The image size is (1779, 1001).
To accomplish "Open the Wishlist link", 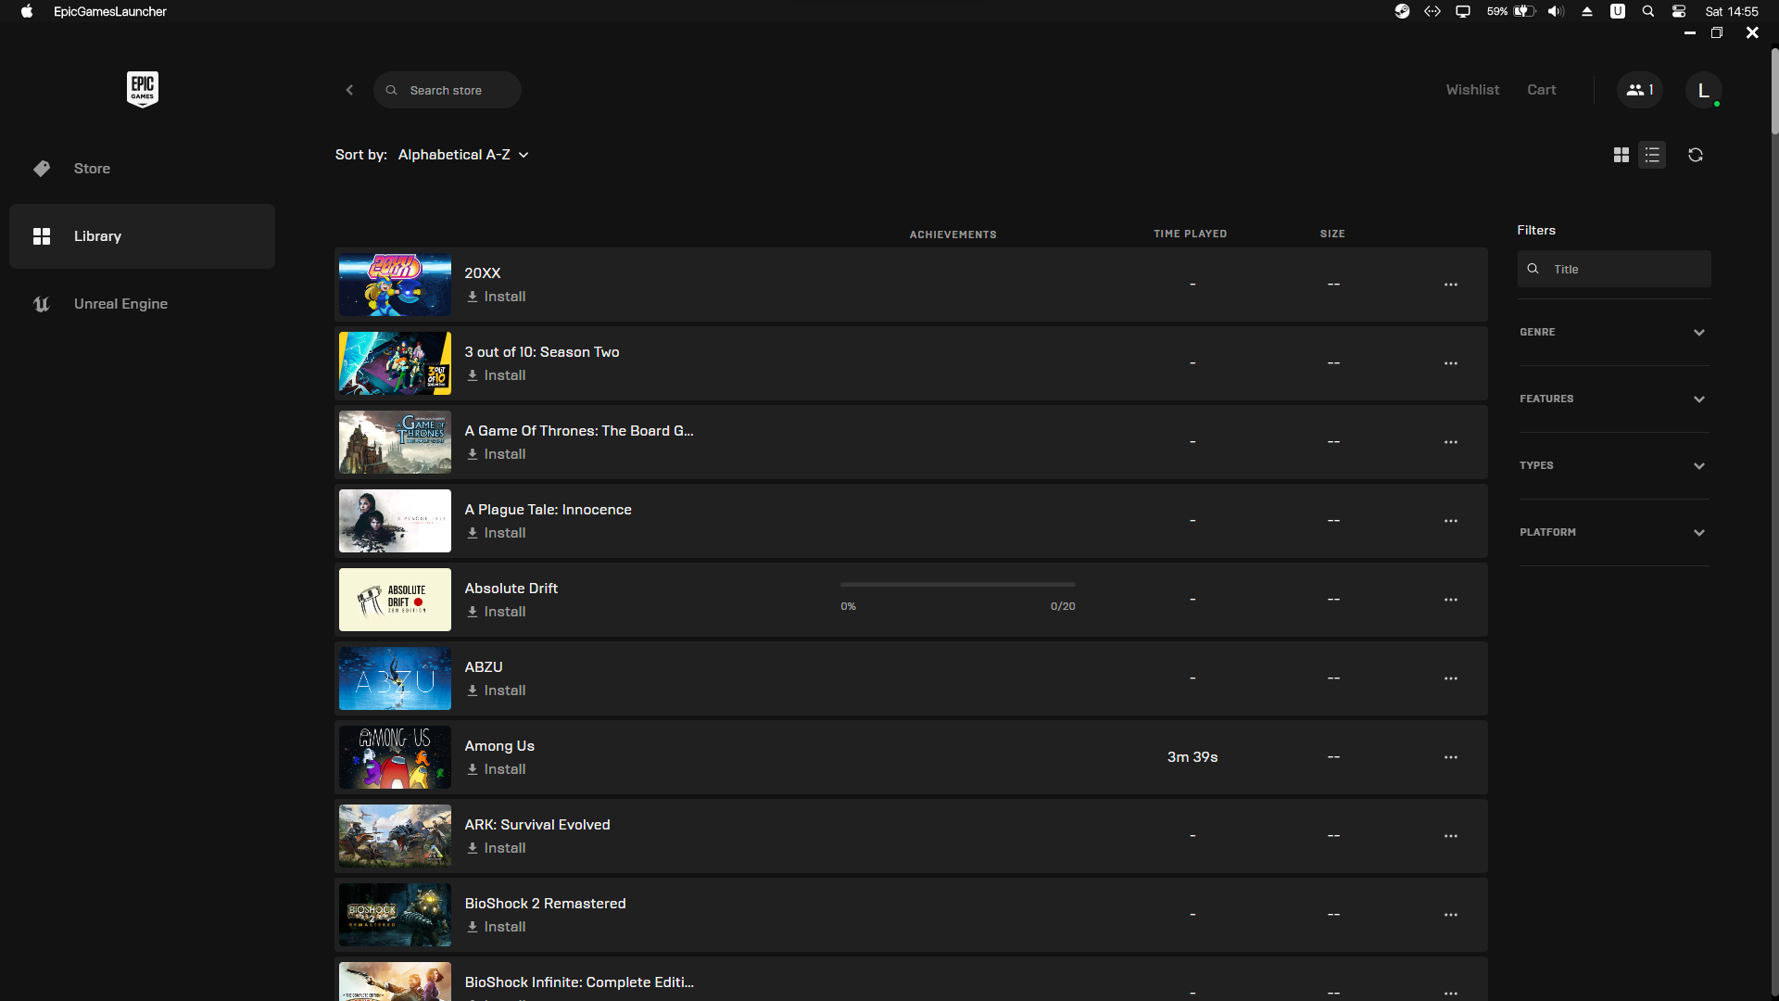I will [1471, 90].
